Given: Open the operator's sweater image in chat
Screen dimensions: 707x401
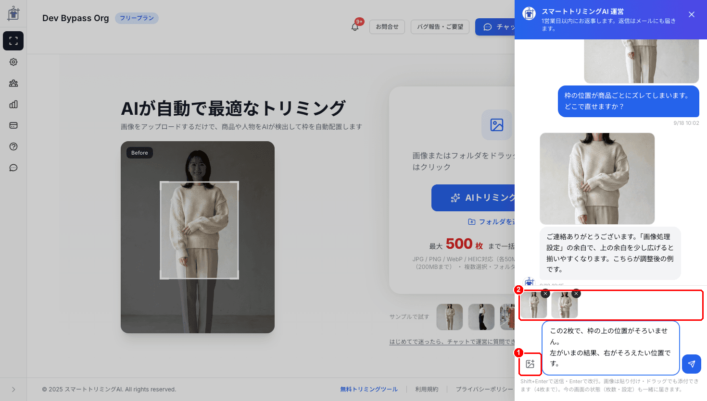Looking at the screenshot, I should (597, 179).
